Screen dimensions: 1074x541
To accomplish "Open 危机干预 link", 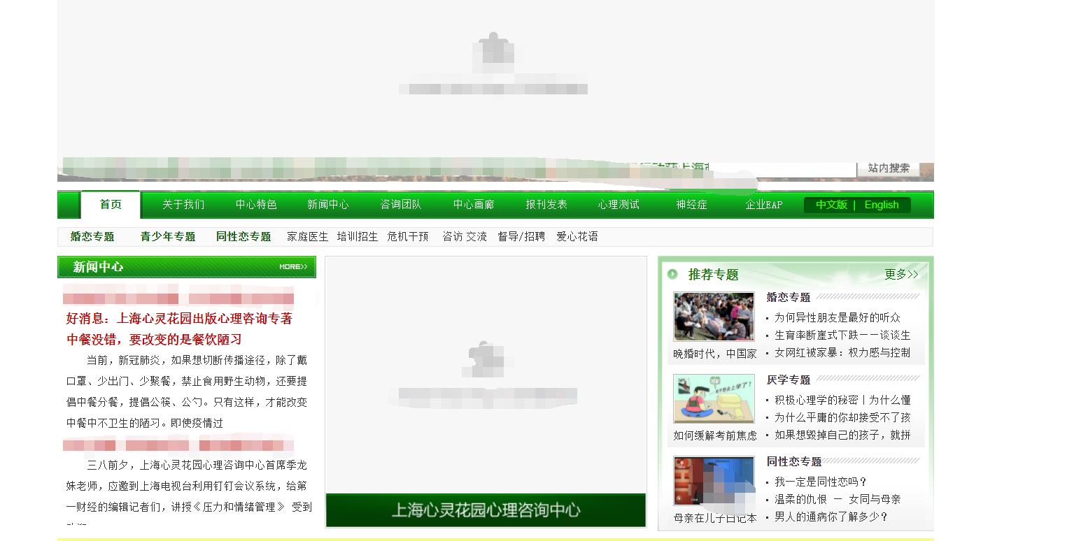I will pos(408,237).
